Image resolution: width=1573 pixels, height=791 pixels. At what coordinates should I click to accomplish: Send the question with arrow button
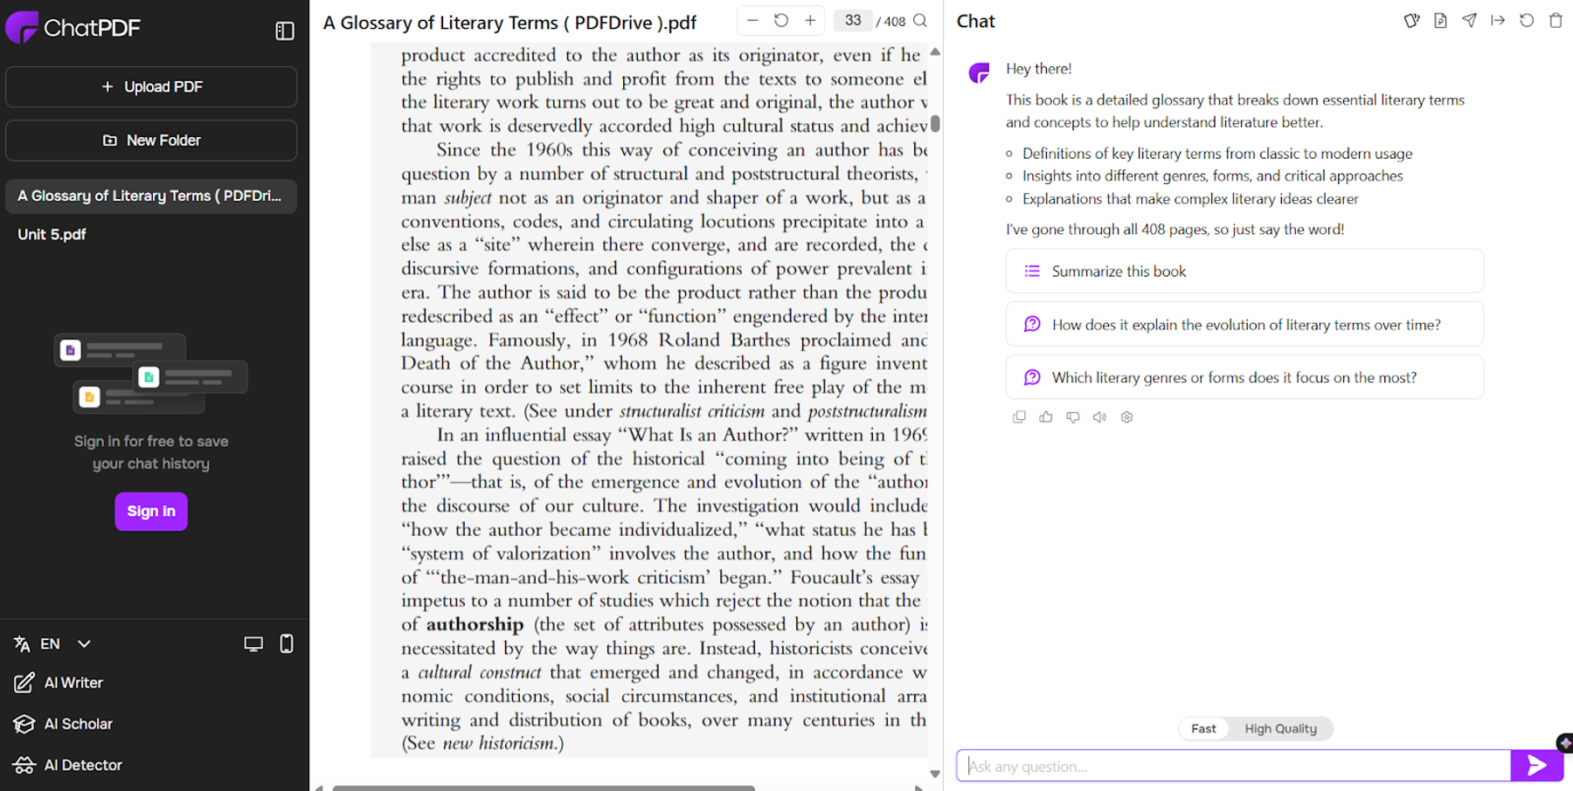coord(1536,766)
